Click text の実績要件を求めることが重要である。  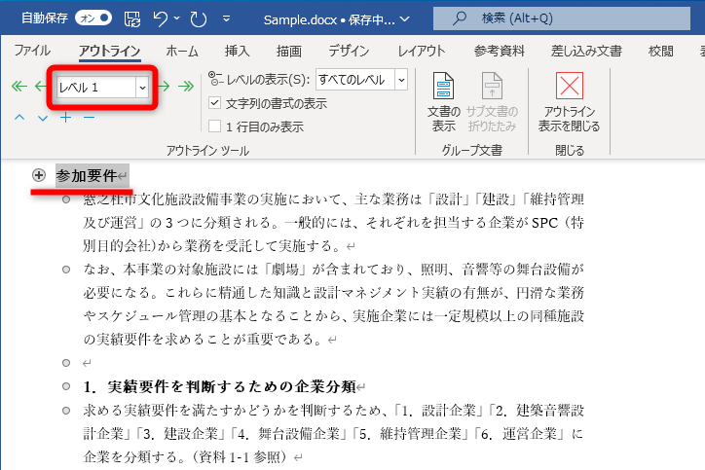(x=204, y=340)
